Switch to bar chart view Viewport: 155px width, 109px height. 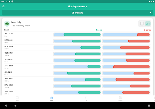[x=148, y=24]
